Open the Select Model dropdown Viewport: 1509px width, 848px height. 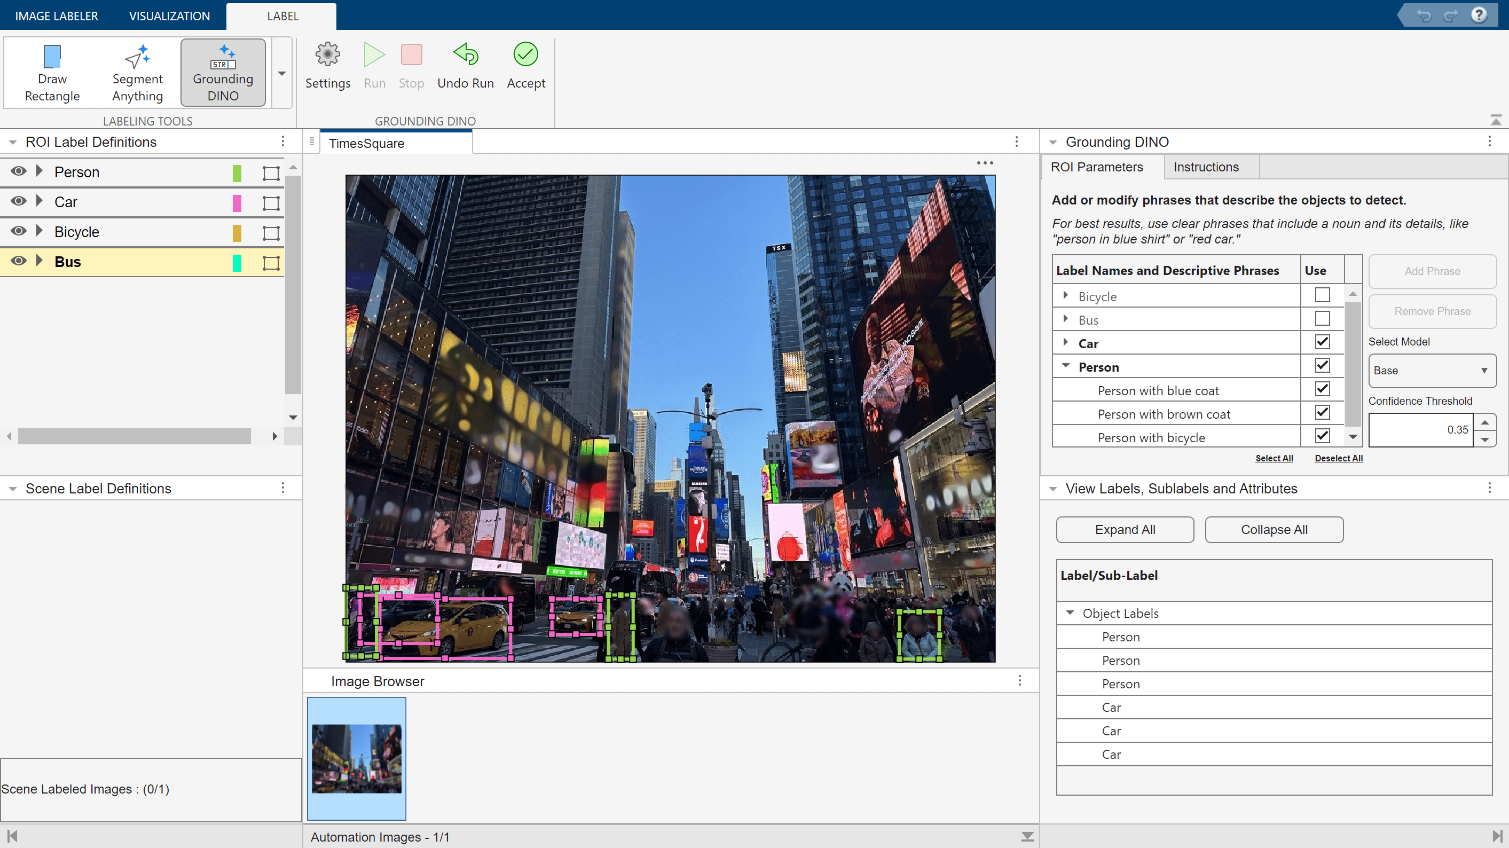coord(1431,371)
